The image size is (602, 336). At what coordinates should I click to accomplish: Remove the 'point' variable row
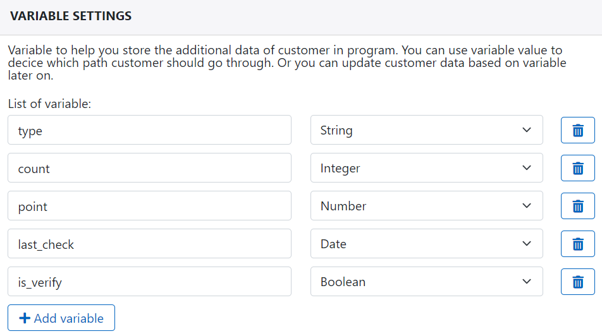click(x=577, y=206)
